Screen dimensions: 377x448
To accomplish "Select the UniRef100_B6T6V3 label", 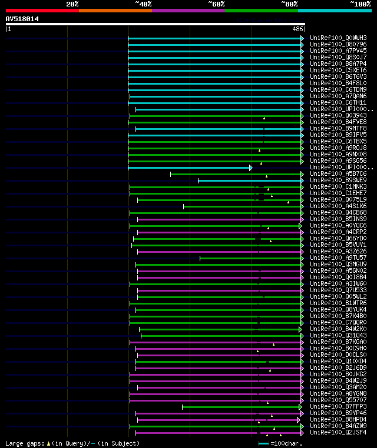I will (x=338, y=77).
